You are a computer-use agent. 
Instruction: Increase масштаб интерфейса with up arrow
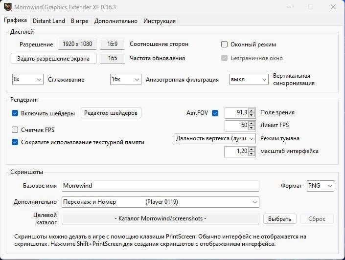pos(252,149)
